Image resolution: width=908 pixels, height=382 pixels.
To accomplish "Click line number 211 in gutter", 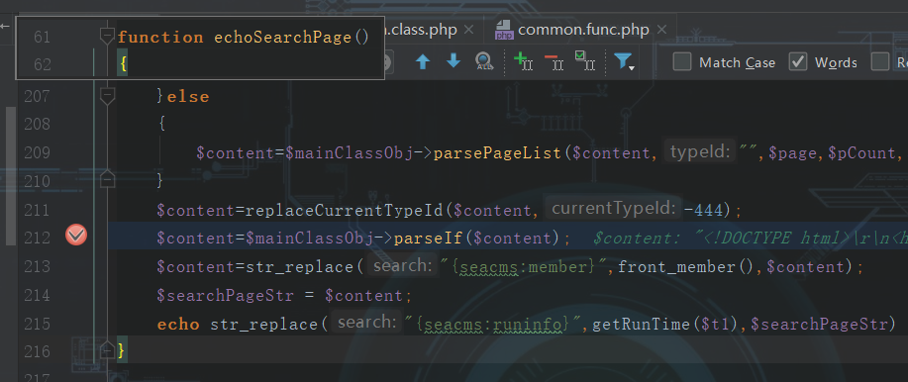I will tap(38, 209).
